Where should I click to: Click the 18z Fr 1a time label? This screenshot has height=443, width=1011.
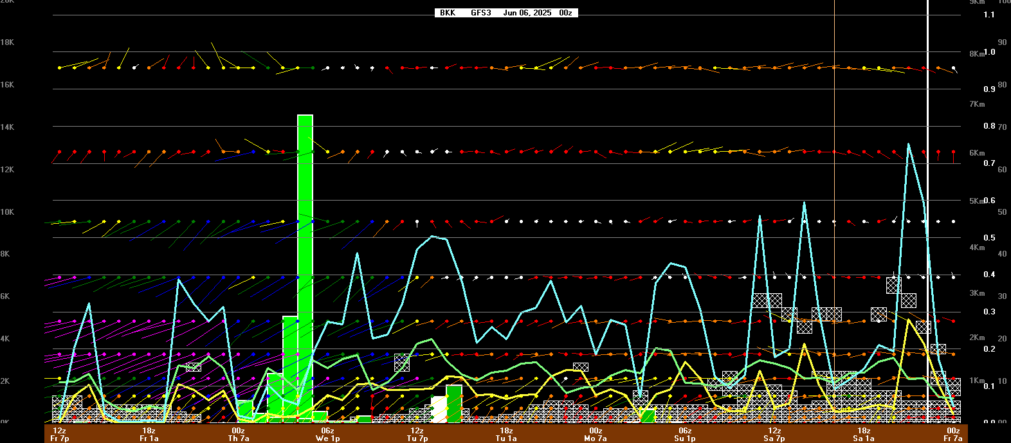point(149,435)
